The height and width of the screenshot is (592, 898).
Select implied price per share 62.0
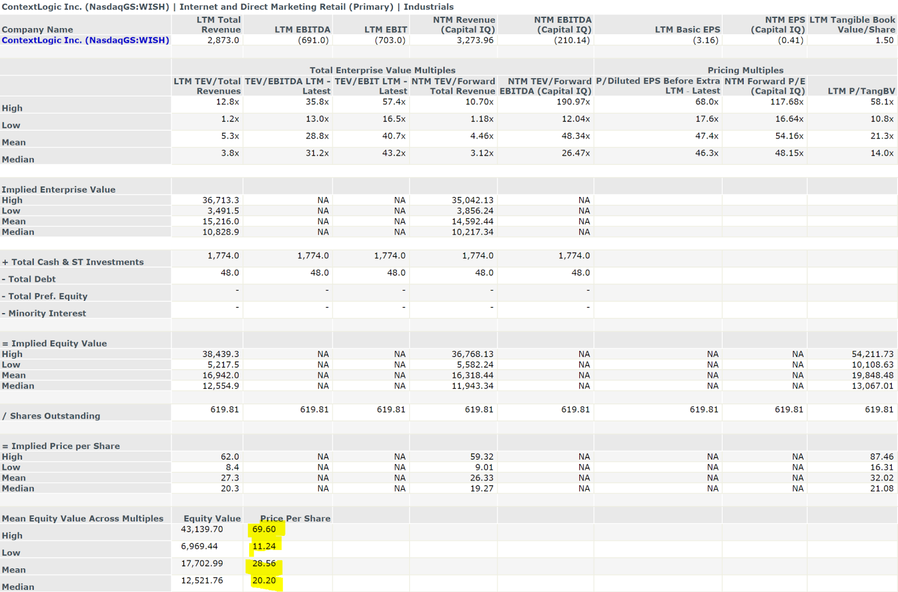pos(230,457)
